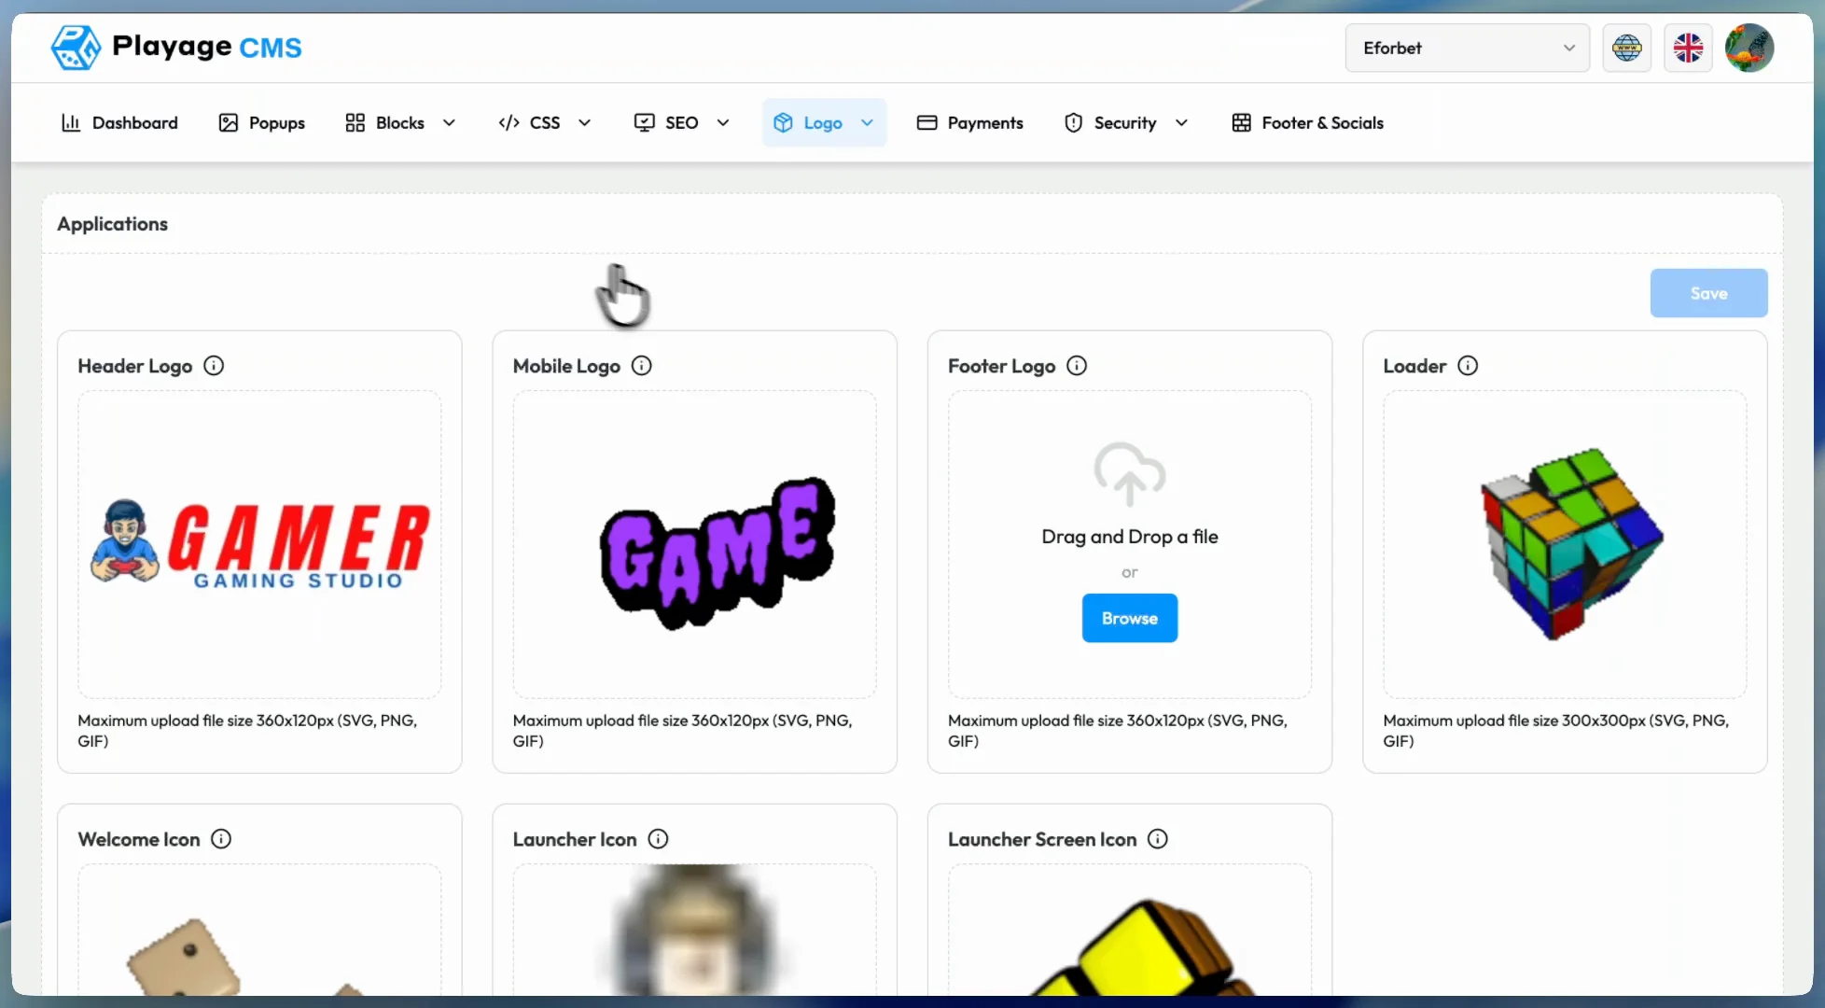Switch language via the UK flag
Viewport: 1825px width, 1008px height.
pyautogui.click(x=1688, y=48)
